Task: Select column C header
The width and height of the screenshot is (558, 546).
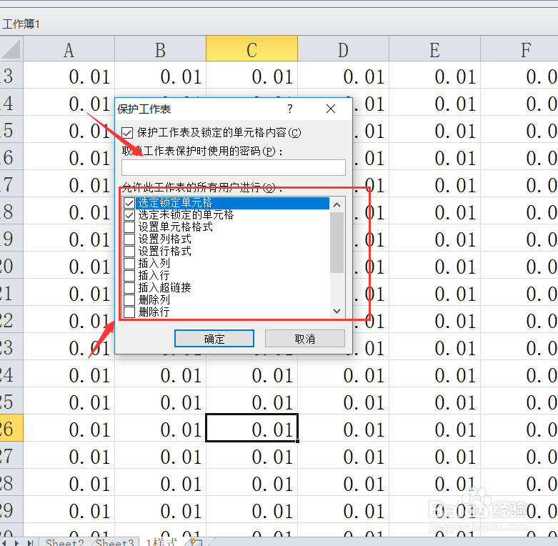Action: [x=252, y=49]
